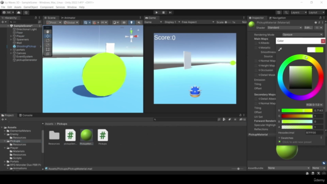327x184 pixels.
Task: Open the Display 1 dropdown
Action: pos(172,22)
